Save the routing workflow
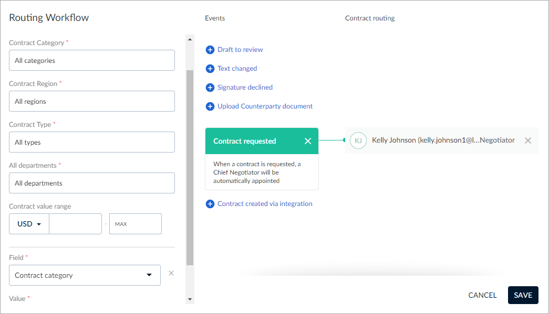549x314 pixels. 523,295
